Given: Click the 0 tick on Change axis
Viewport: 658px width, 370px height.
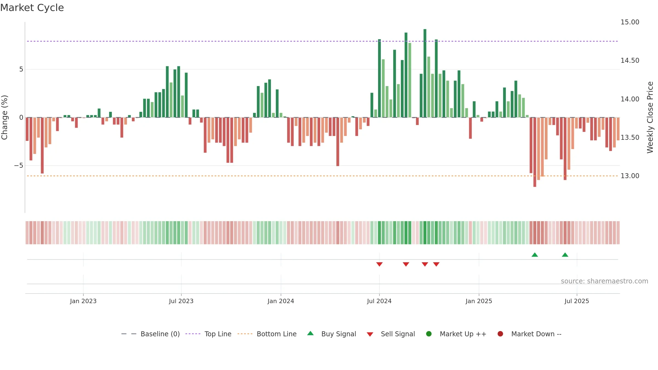Looking at the screenshot, I should [21, 118].
